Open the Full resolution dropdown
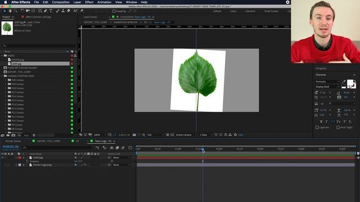 coord(155,135)
